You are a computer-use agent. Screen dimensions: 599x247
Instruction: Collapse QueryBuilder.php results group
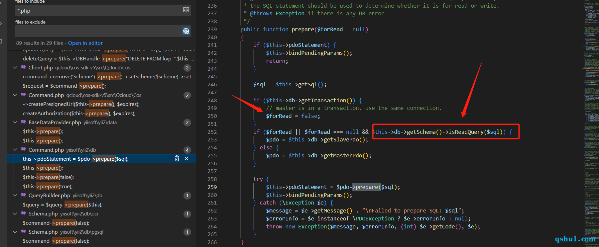[x=15, y=195]
